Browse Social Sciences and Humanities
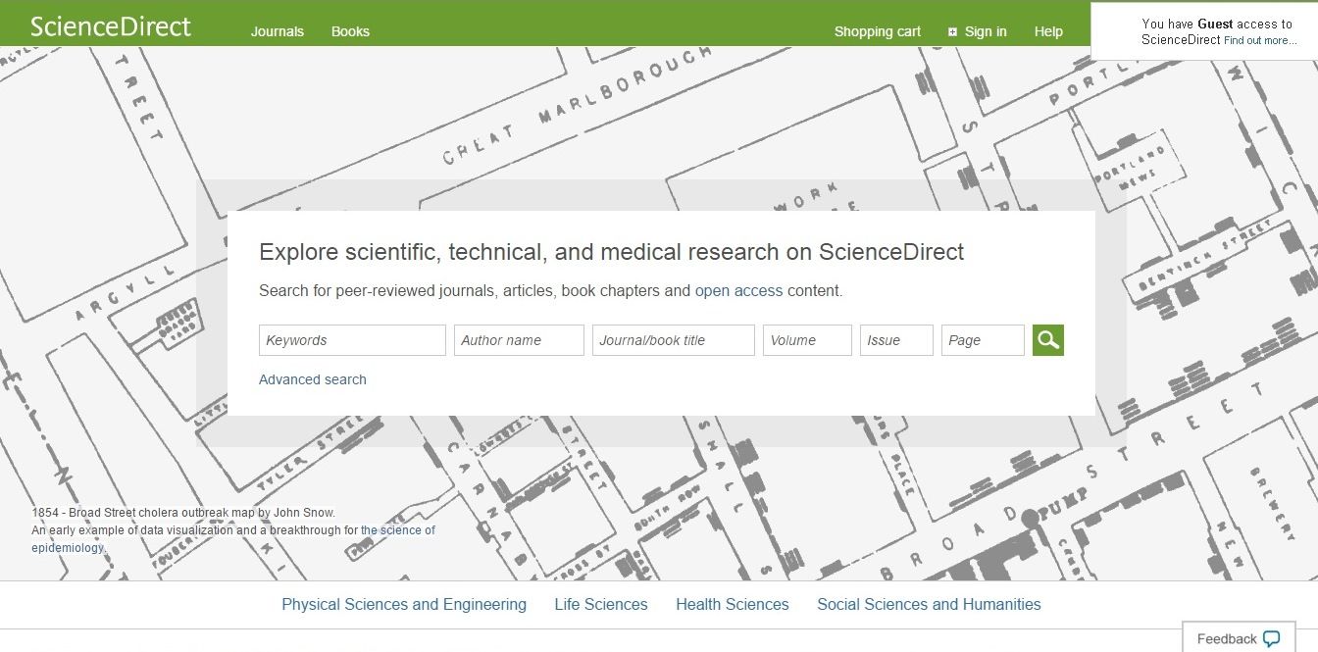This screenshot has height=652, width=1318. point(929,604)
